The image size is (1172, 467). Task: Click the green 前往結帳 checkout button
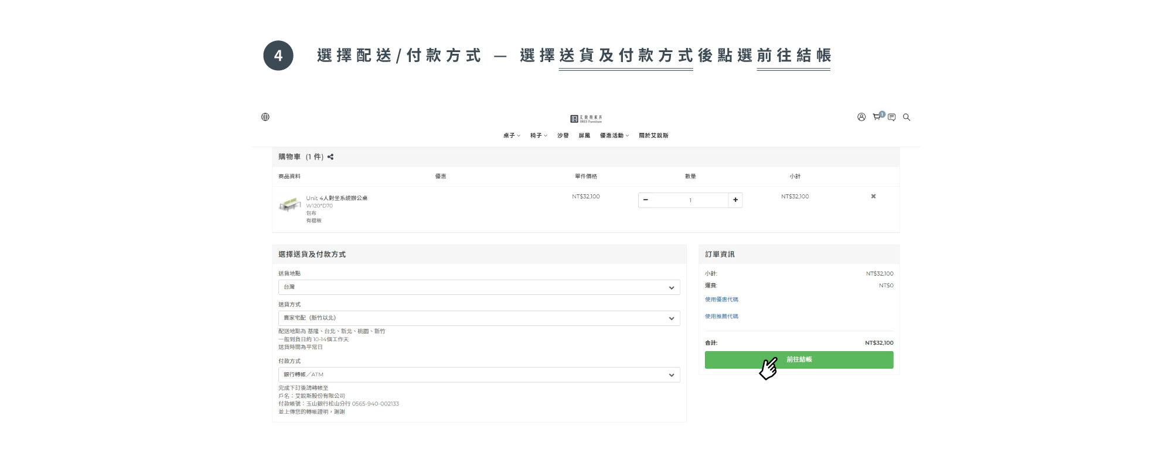[x=799, y=360]
